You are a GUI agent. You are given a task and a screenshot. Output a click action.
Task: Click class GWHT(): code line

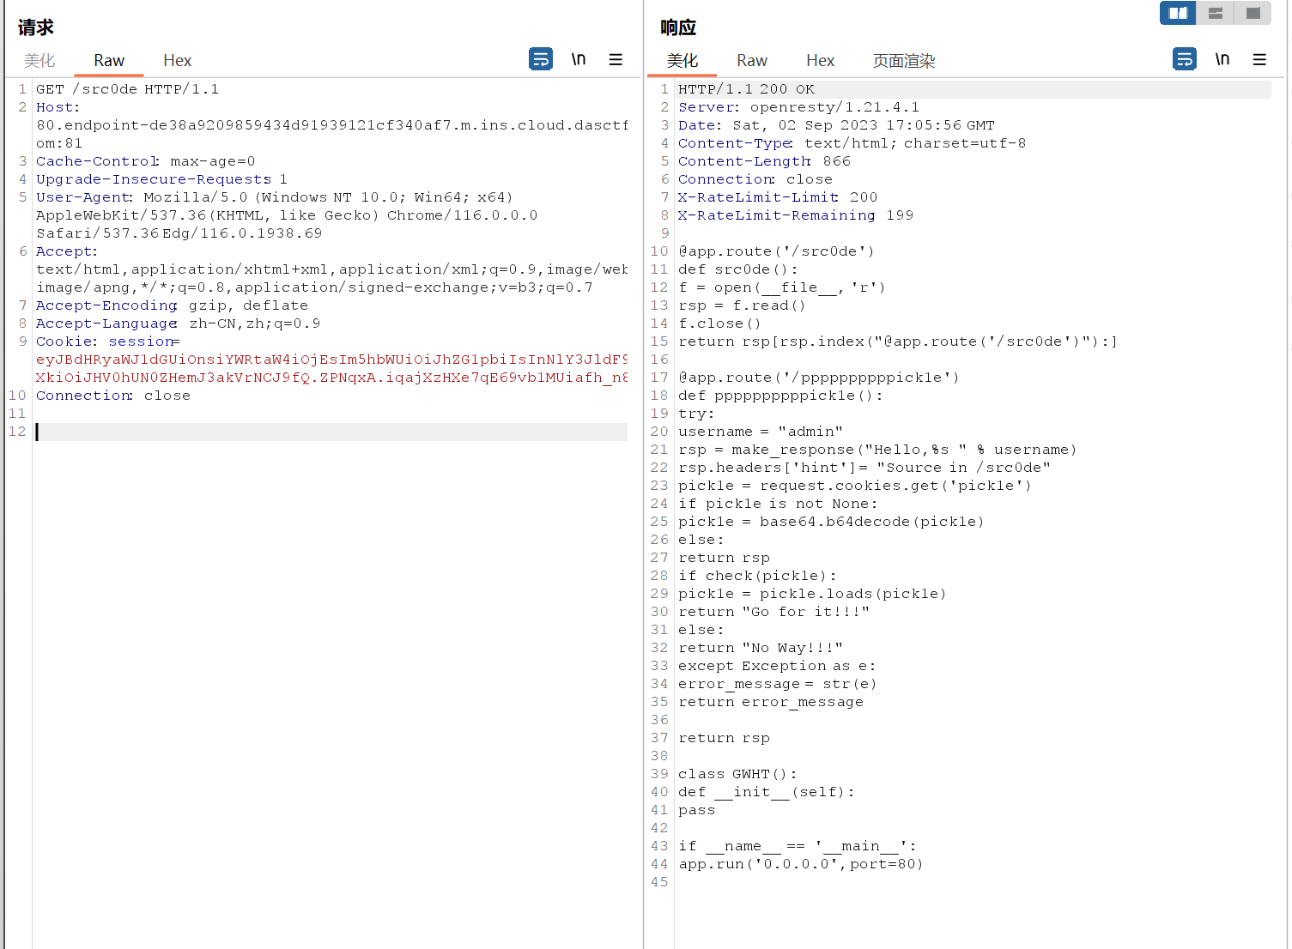coord(737,774)
